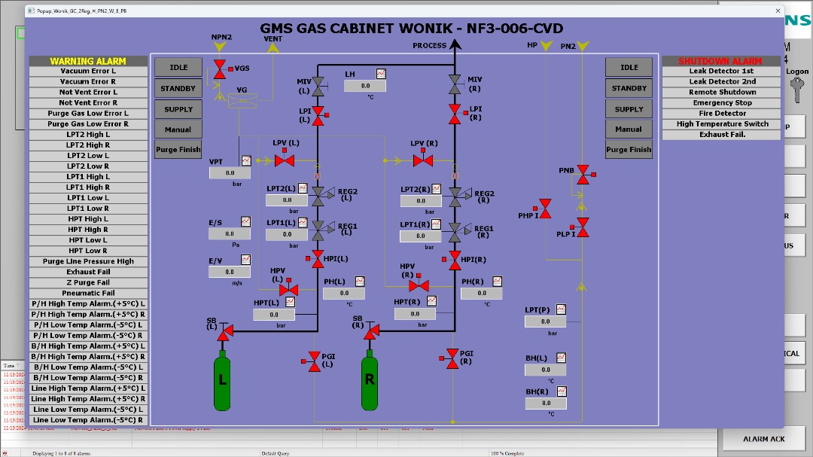Viewport: 813px width, 457px height.
Task: Open the LPT1(R) trend chart icon
Action: tap(436, 224)
